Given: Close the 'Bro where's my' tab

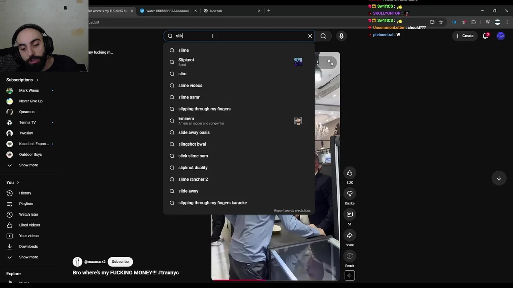Looking at the screenshot, I should pyautogui.click(x=132, y=11).
